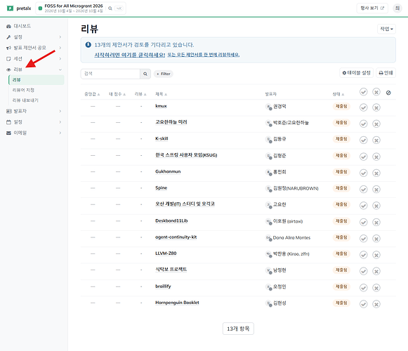Open the 한국 스프링 사용자 모임(KSUG) proposal

[186, 155]
